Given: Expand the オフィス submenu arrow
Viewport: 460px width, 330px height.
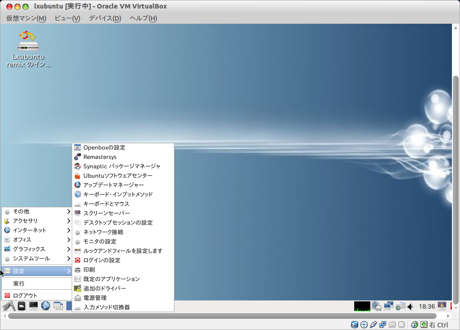Looking at the screenshot, I should point(68,240).
